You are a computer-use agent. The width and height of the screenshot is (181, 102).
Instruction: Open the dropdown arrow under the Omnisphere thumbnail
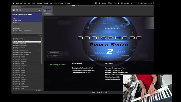click(43, 15)
